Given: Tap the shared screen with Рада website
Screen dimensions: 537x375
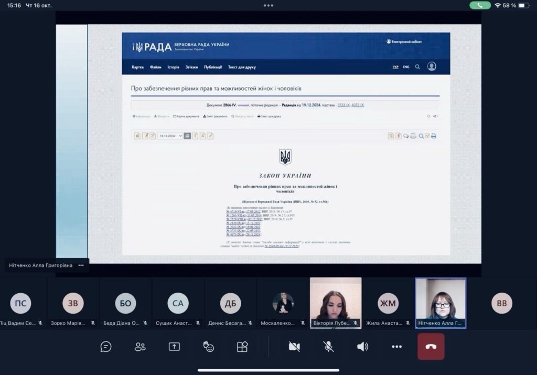Looking at the screenshot, I should [286, 143].
